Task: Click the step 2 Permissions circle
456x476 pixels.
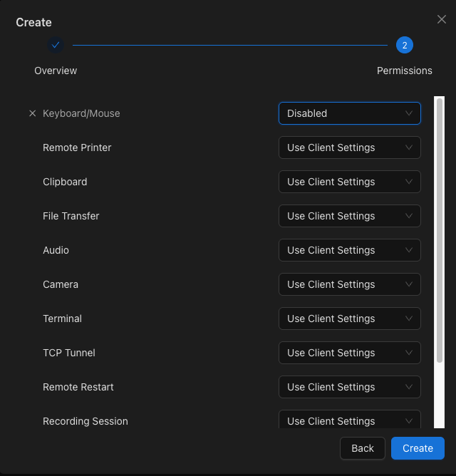Action: pyautogui.click(x=405, y=45)
